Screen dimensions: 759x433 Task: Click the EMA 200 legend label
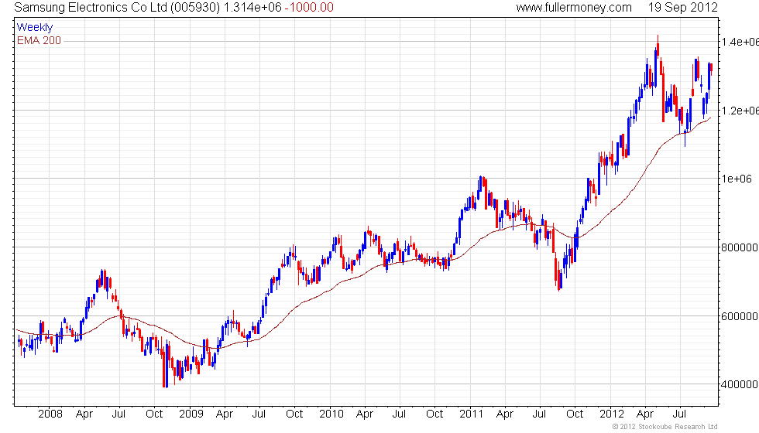click(39, 40)
